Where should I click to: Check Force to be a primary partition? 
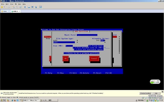point(81,53)
